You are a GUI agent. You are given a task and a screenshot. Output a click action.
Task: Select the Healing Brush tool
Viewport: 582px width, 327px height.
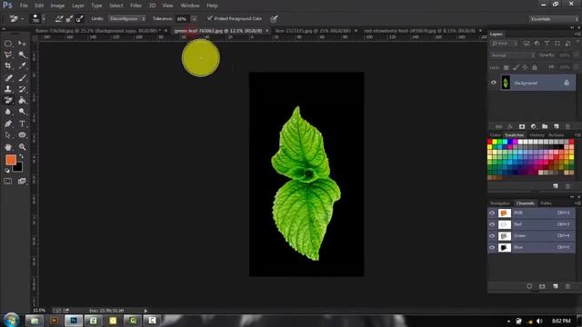pyautogui.click(x=8, y=78)
